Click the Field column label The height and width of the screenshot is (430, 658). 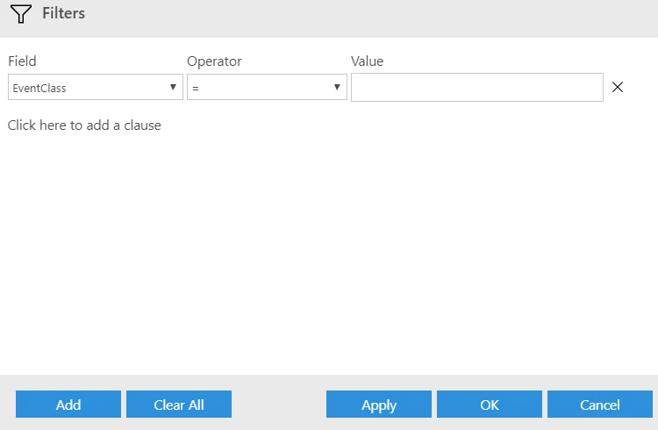(x=22, y=61)
